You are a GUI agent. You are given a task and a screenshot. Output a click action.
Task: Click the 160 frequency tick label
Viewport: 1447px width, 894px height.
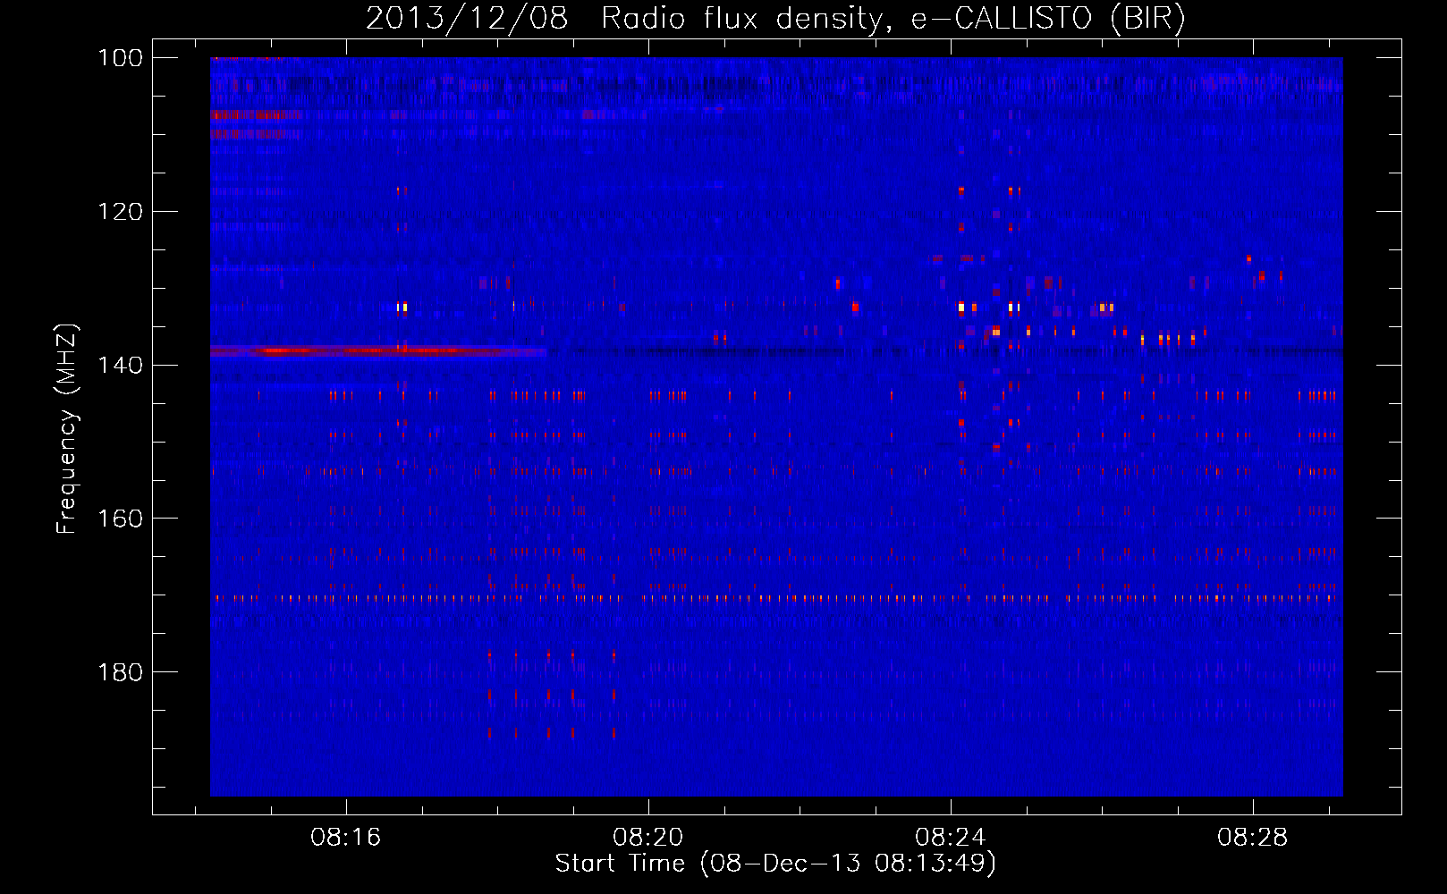[119, 519]
